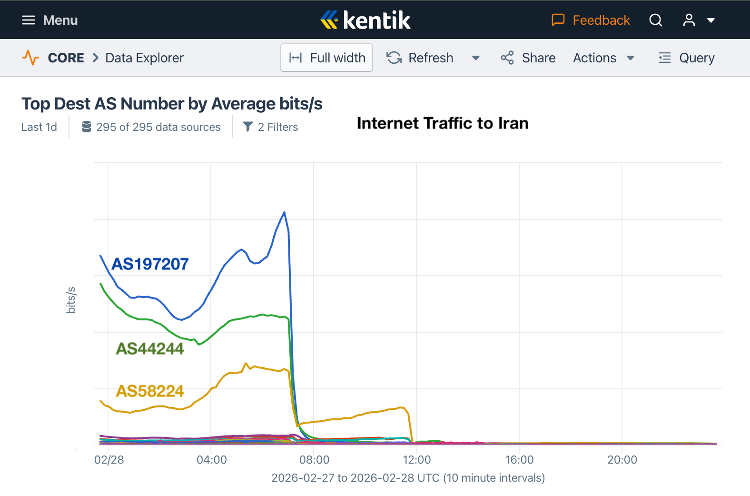Click the CORE pulse icon
The image size is (750, 496).
point(30,58)
